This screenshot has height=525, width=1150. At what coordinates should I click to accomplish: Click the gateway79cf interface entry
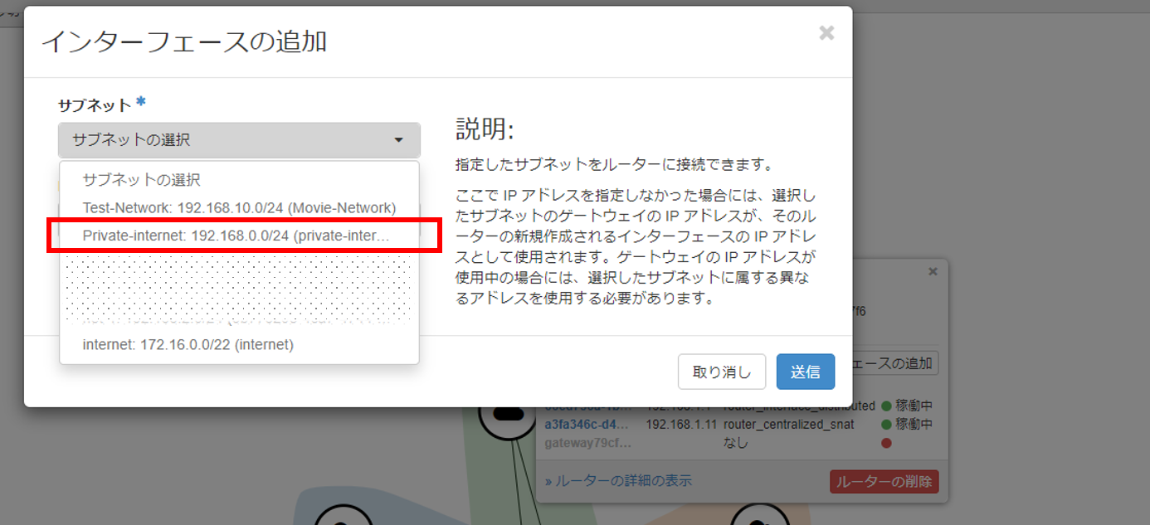pos(586,443)
